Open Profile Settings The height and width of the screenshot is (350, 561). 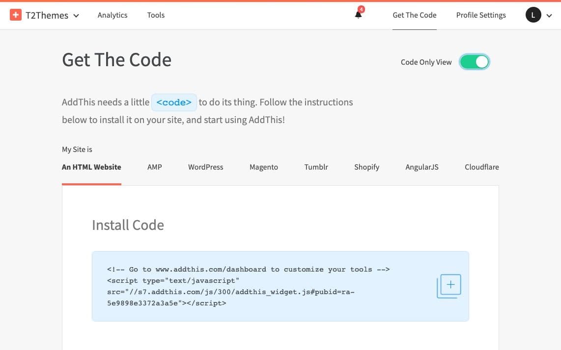(481, 15)
